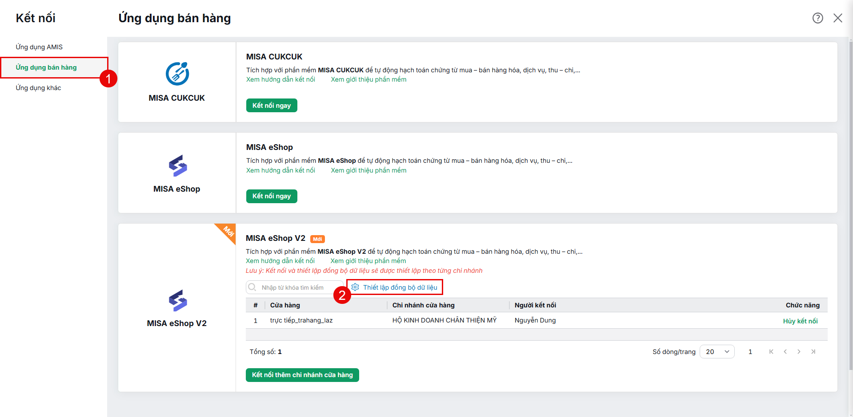This screenshot has width=853, height=417.
Task: Go to last page of table
Action: pos(813,352)
